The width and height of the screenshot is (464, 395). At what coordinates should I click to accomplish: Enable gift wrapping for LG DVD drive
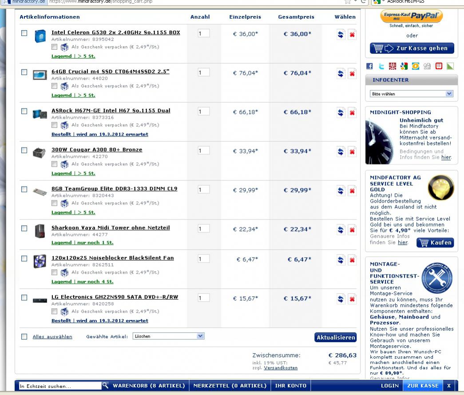coord(55,311)
